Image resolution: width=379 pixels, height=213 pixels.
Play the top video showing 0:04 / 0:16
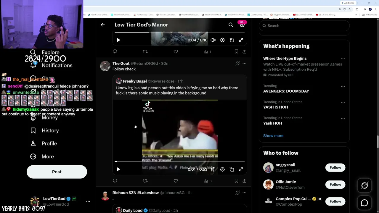click(x=118, y=40)
